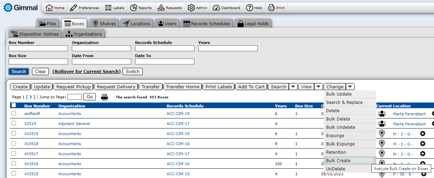This screenshot has width=434, height=178.
Task: Open the ACC-CIM-18 records schedule link
Action: tap(178, 144)
